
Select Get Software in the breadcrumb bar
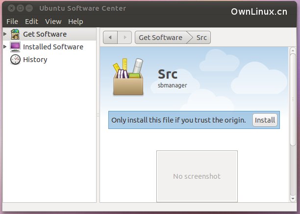[160, 38]
